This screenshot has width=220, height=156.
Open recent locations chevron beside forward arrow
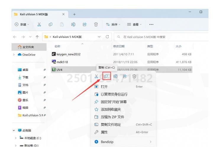tap(30, 37)
